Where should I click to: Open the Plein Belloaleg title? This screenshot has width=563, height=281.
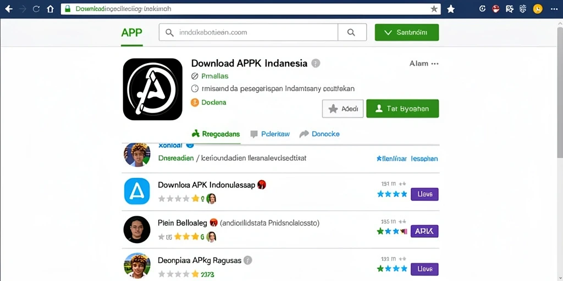coord(183,223)
